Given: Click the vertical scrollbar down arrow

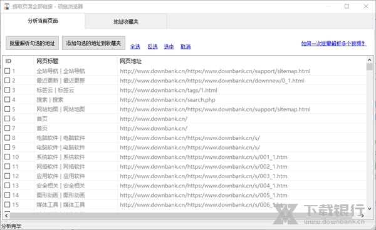Looking at the screenshot, I should (370, 209).
